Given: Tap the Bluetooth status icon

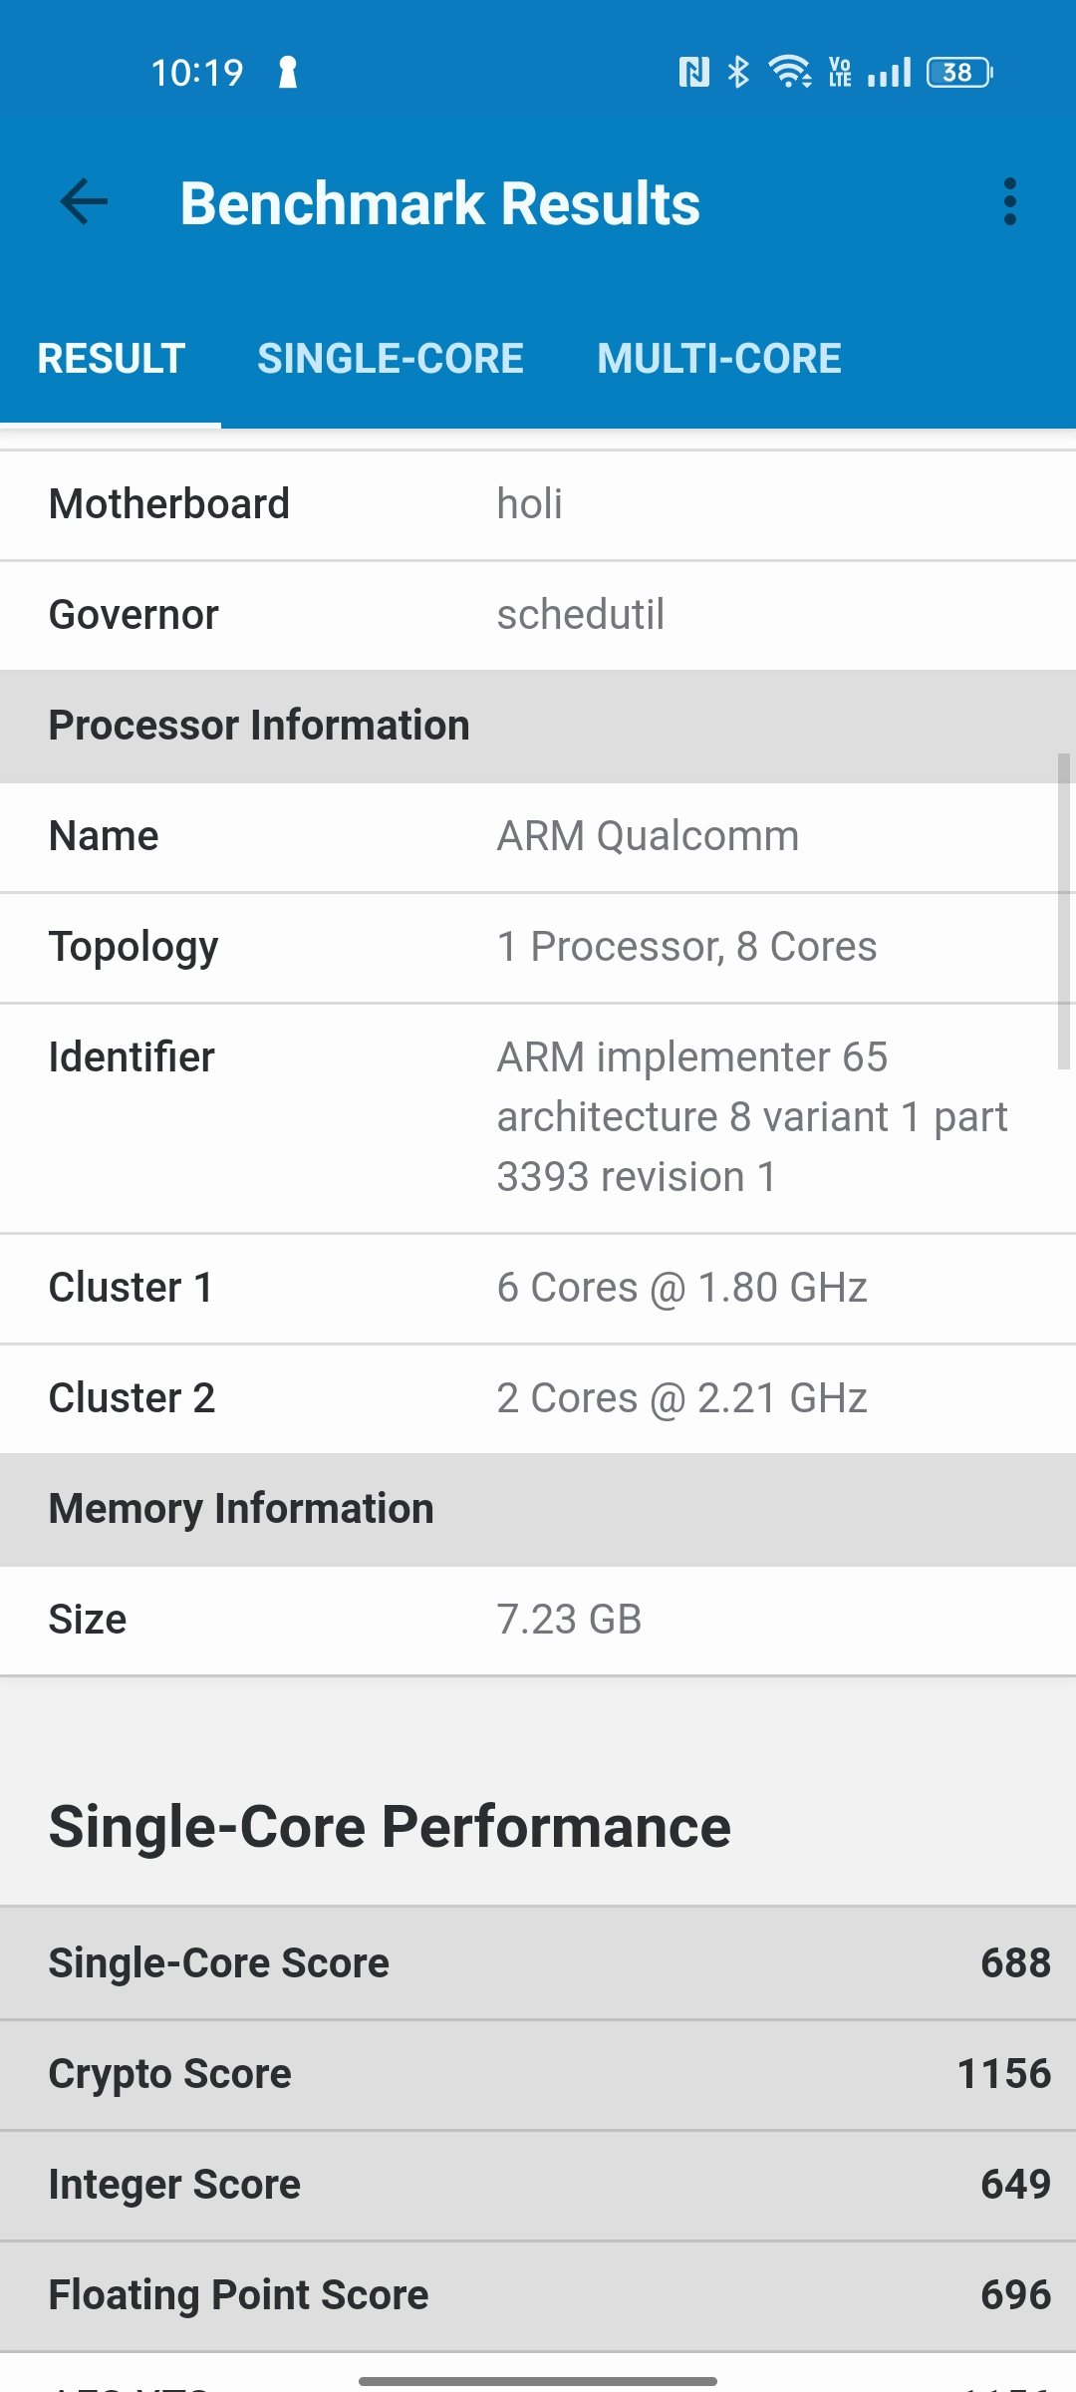Looking at the screenshot, I should coord(738,72).
